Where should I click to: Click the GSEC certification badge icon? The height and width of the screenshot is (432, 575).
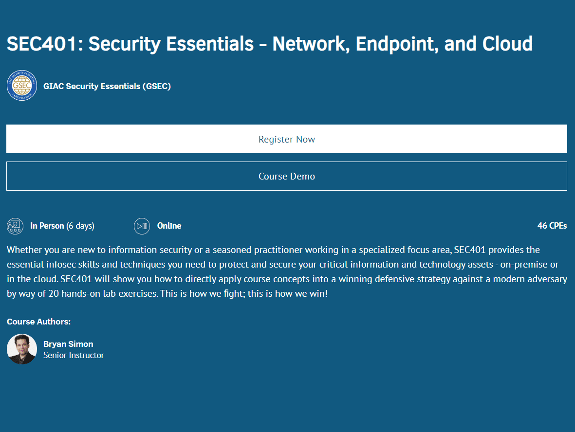pyautogui.click(x=22, y=86)
